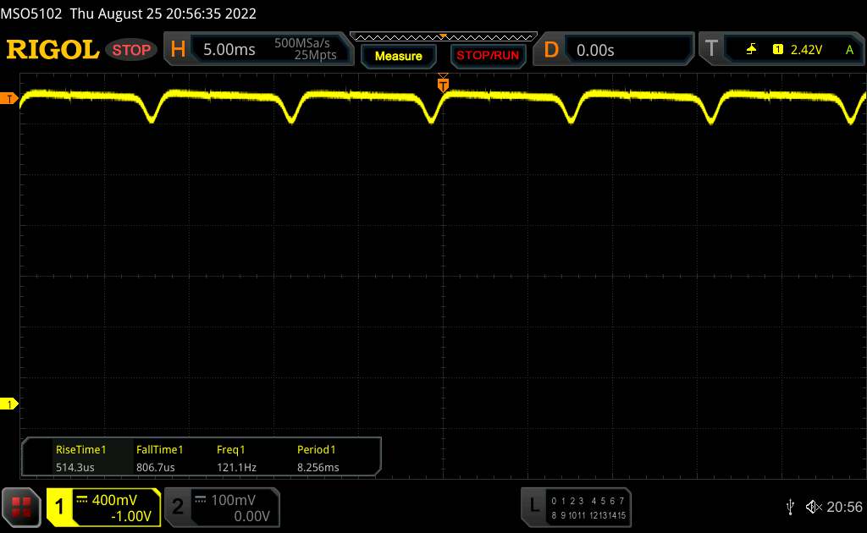
Task: Click the 500MSa/s sample rate readout
Action: [302, 43]
